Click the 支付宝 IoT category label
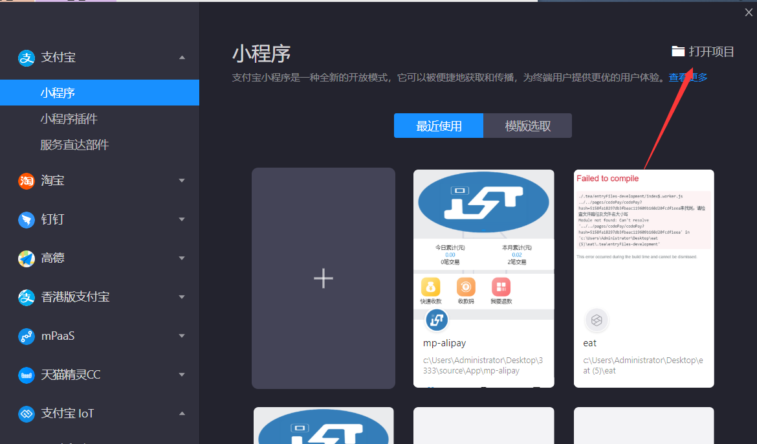The width and height of the screenshot is (757, 444). [x=67, y=414]
